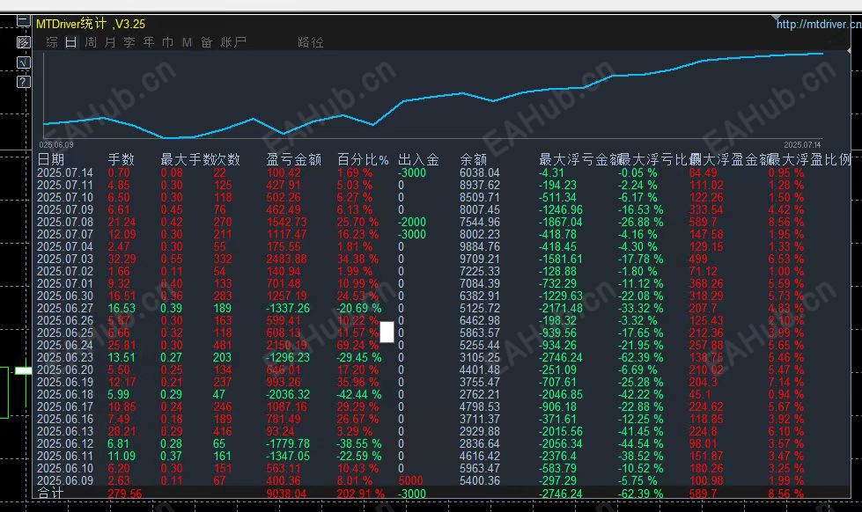Select the 币 symbol tab
Viewport: 862px width, 512px height.
[x=167, y=42]
